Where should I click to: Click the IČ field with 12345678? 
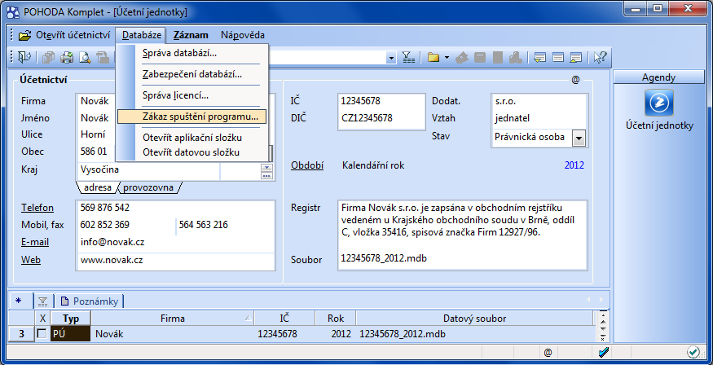(x=381, y=101)
